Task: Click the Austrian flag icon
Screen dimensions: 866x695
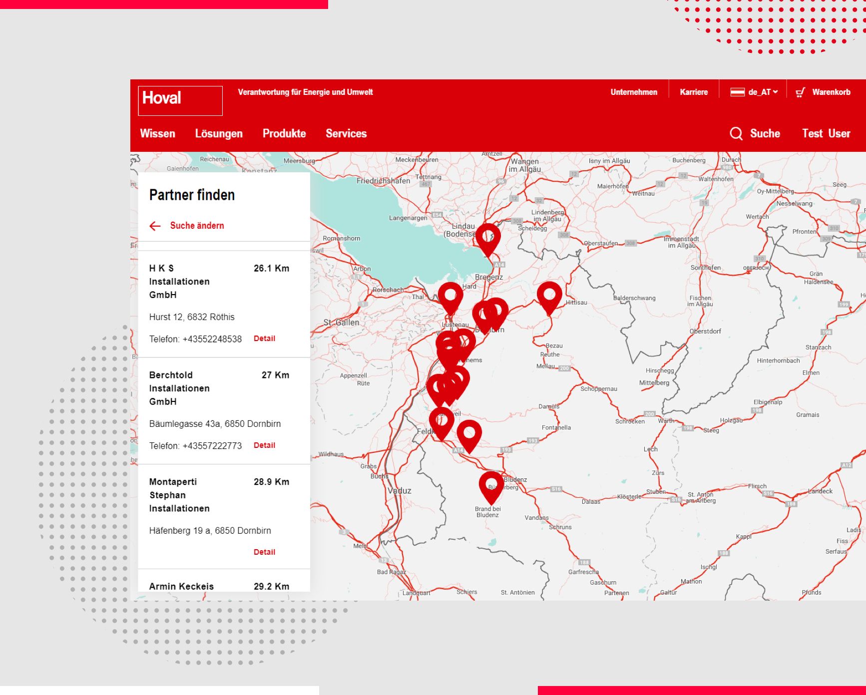Action: pos(737,92)
